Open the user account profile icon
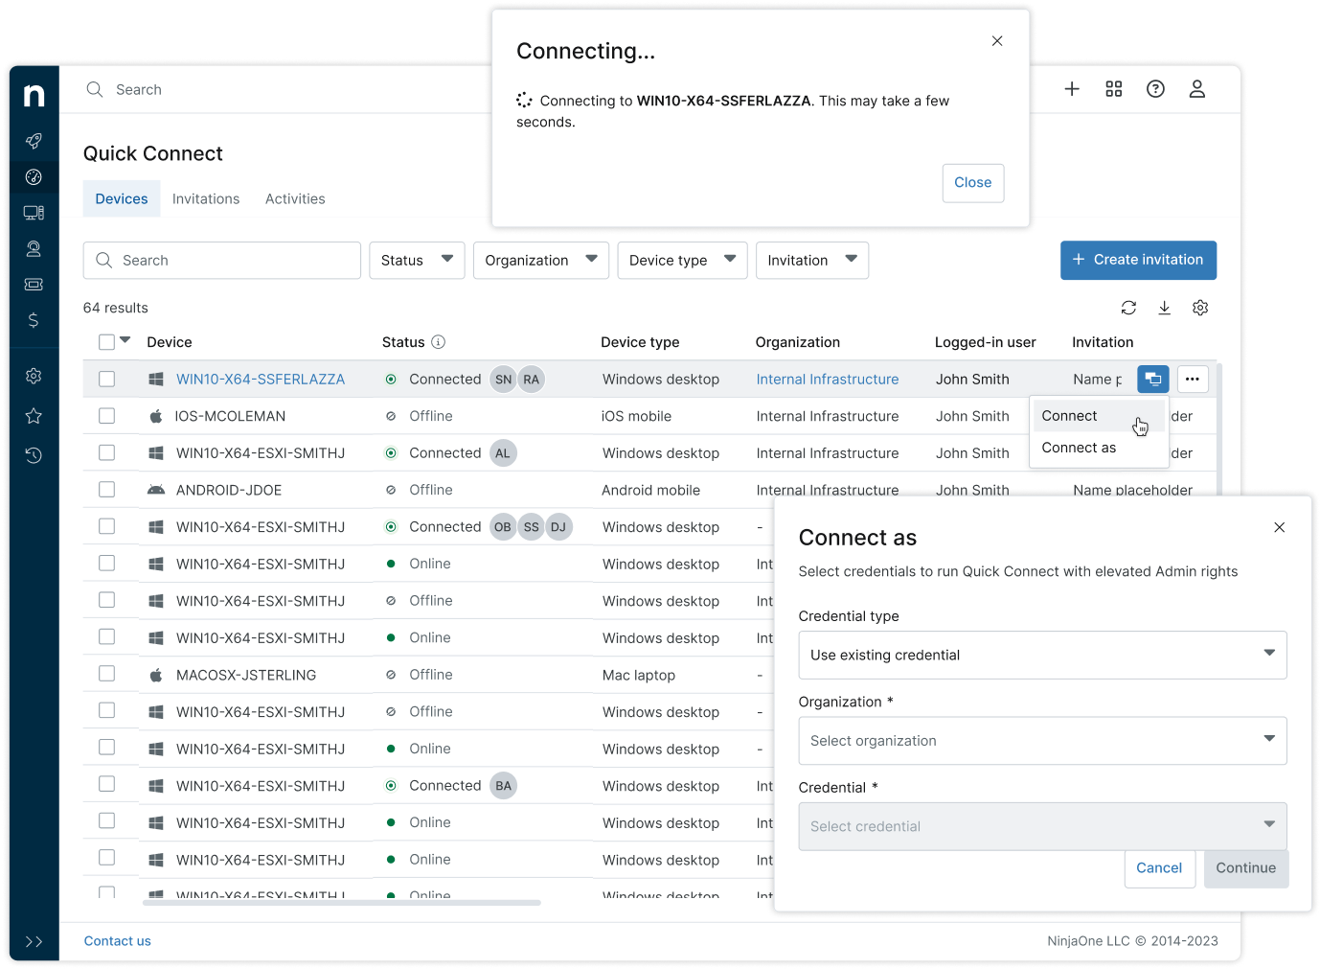 [1196, 89]
